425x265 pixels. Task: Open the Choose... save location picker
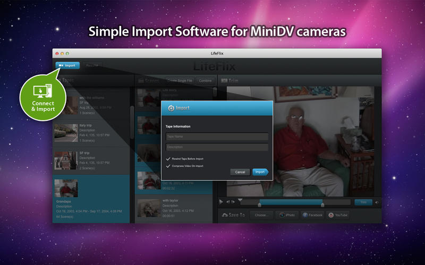(261, 215)
